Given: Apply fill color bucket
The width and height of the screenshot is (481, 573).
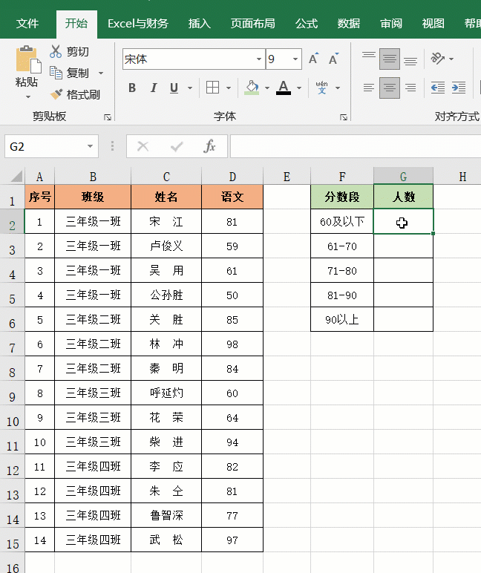Looking at the screenshot, I should click(x=252, y=88).
